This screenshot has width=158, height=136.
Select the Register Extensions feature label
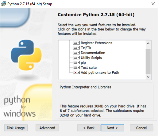click(x=96, y=43)
